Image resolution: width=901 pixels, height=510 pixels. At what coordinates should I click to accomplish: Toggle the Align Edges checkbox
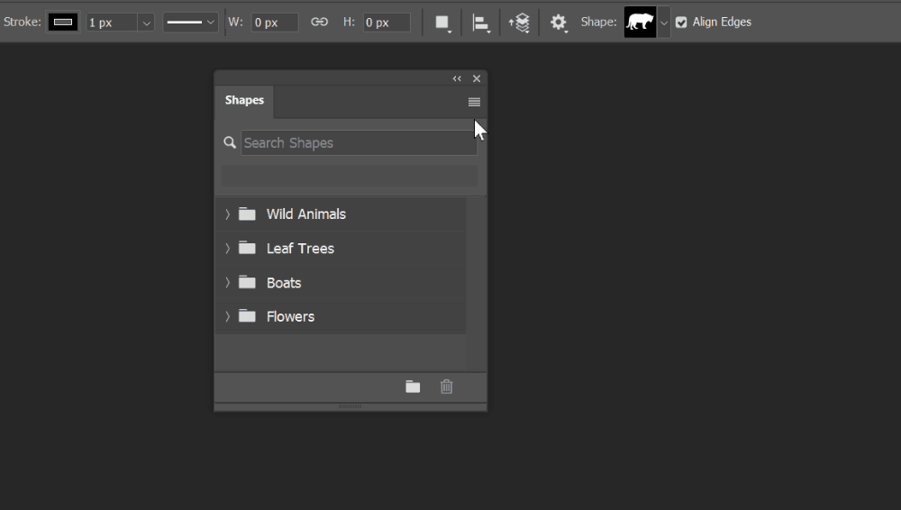[681, 23]
